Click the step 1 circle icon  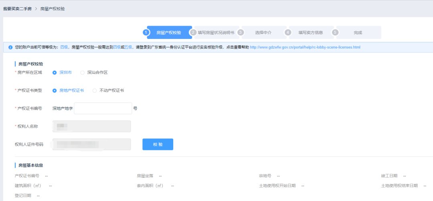(146, 32)
